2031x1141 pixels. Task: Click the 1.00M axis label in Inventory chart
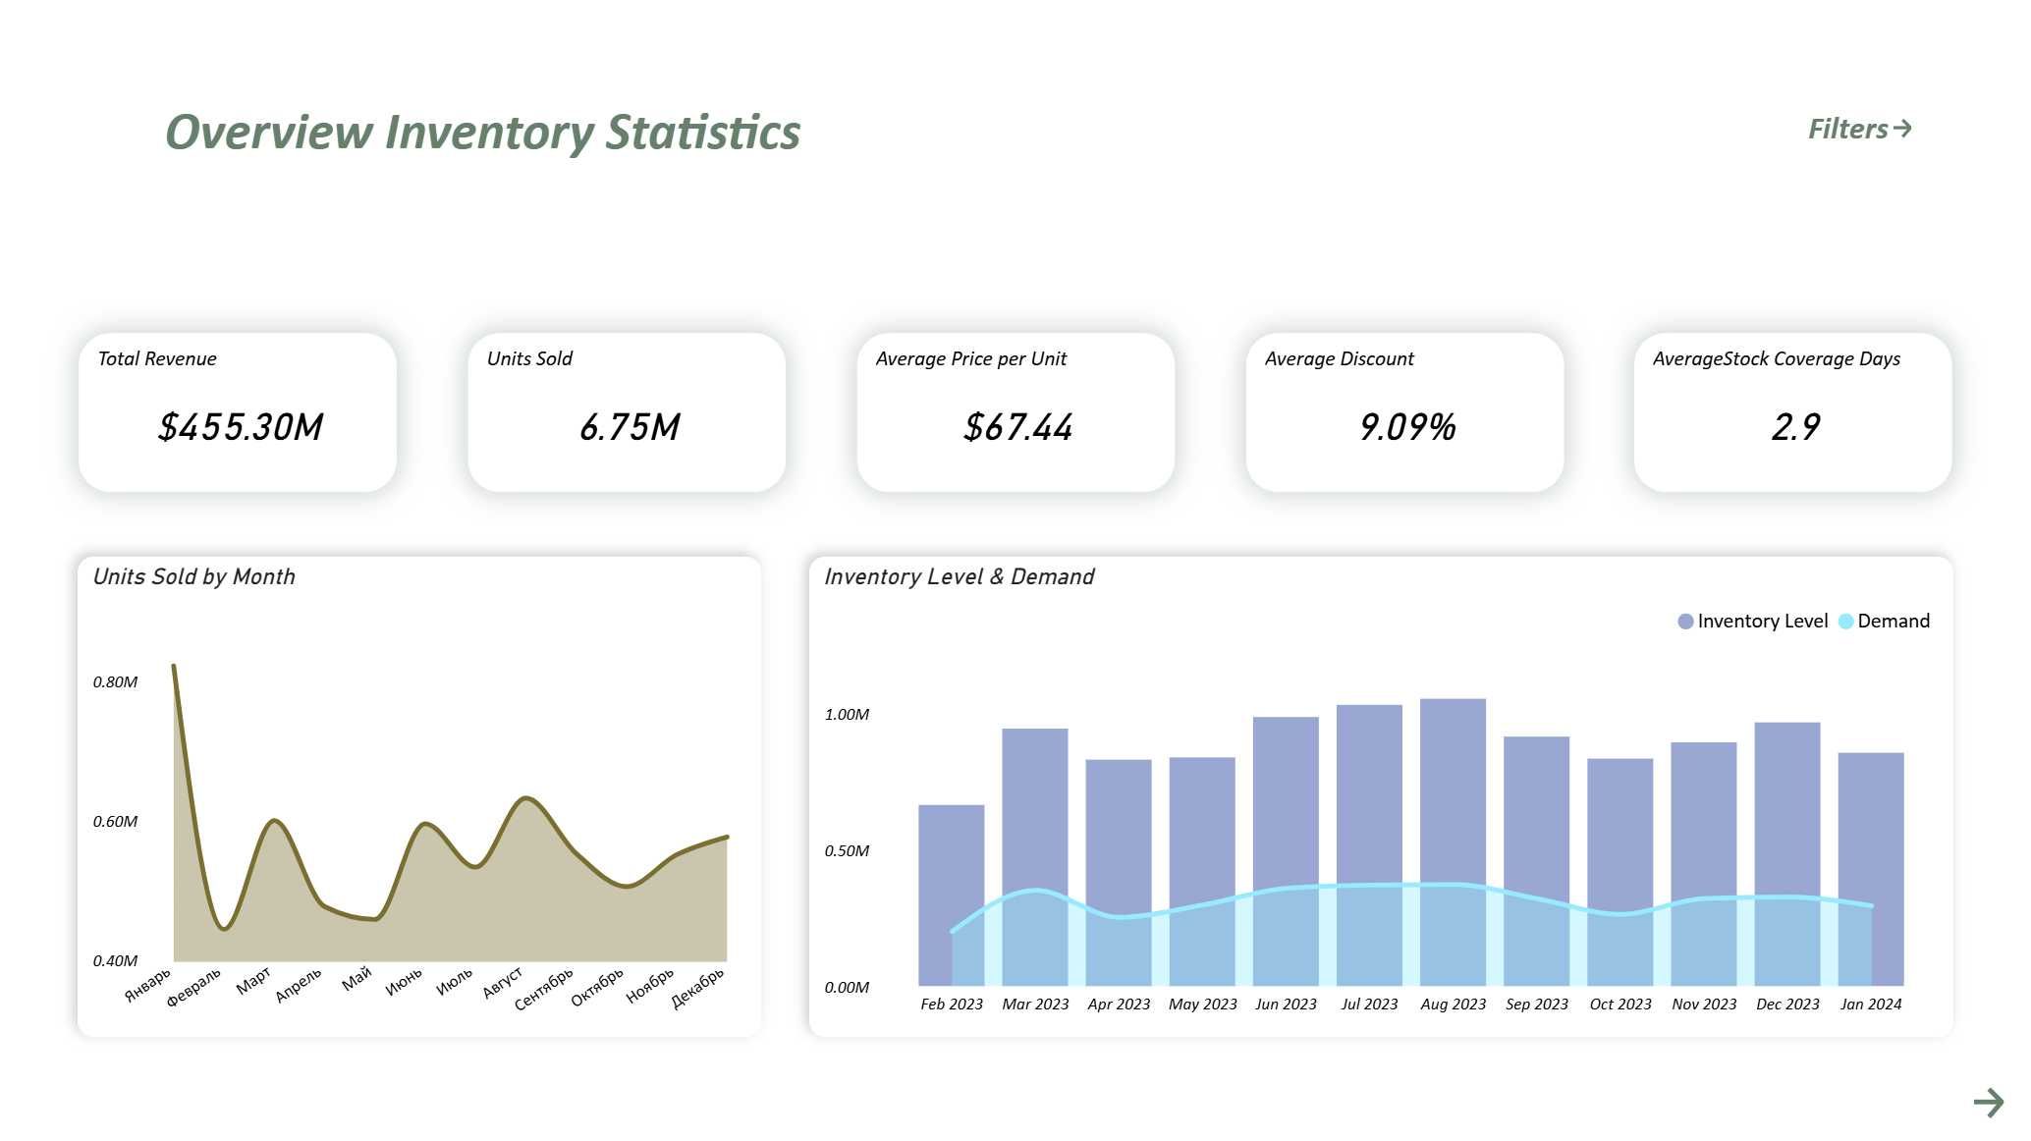[847, 714]
